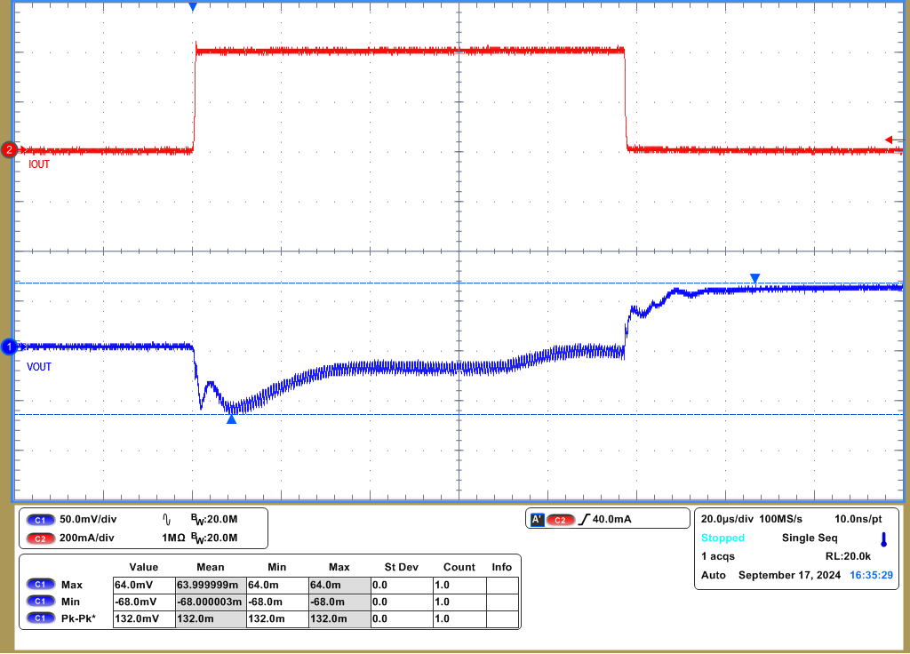Click the Stopped acquisition status label
Viewport: 910px width, 654px height.
pyautogui.click(x=723, y=537)
